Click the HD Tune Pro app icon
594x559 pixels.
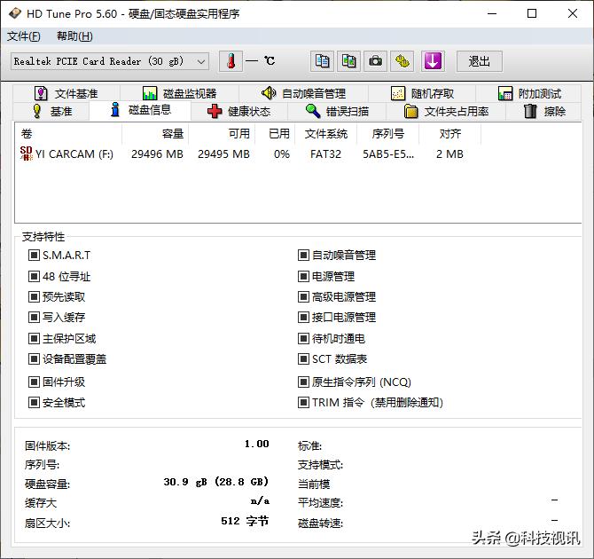pyautogui.click(x=15, y=13)
